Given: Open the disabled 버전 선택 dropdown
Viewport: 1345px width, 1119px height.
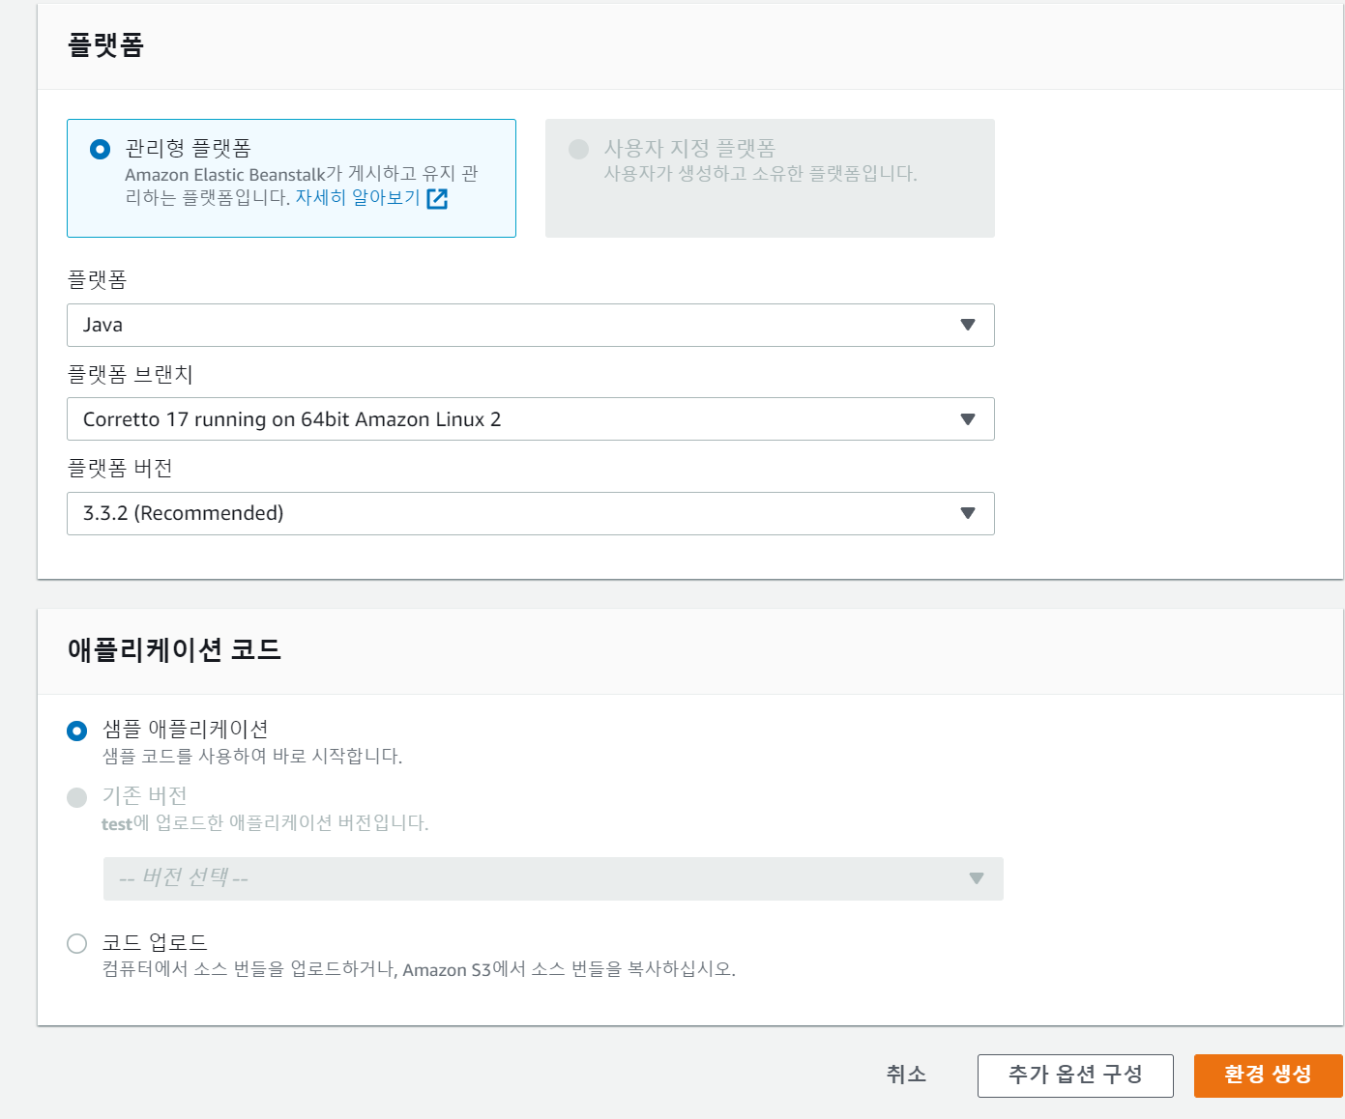Looking at the screenshot, I should tap(553, 878).
